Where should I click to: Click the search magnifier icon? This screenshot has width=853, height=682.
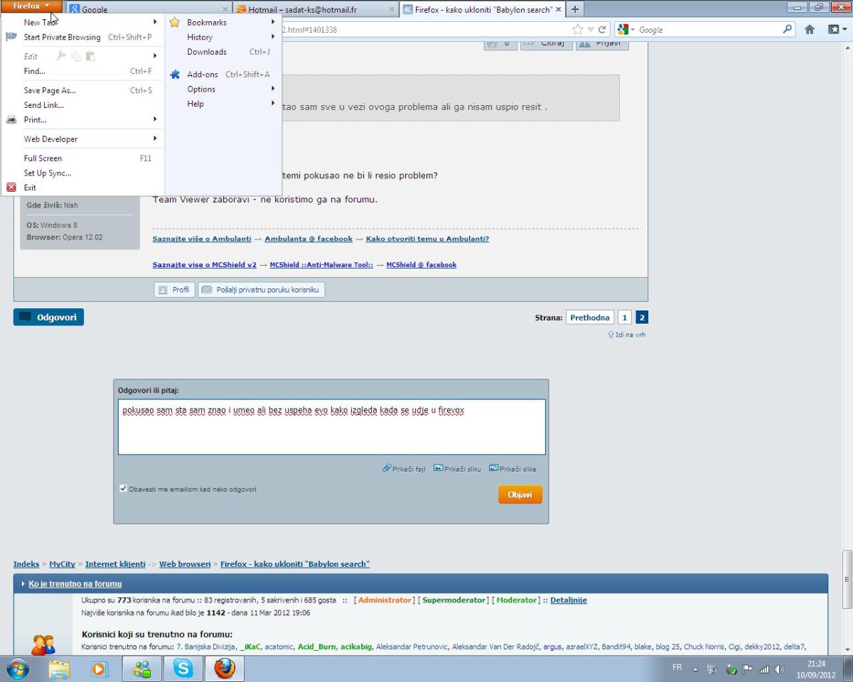pyautogui.click(x=787, y=30)
